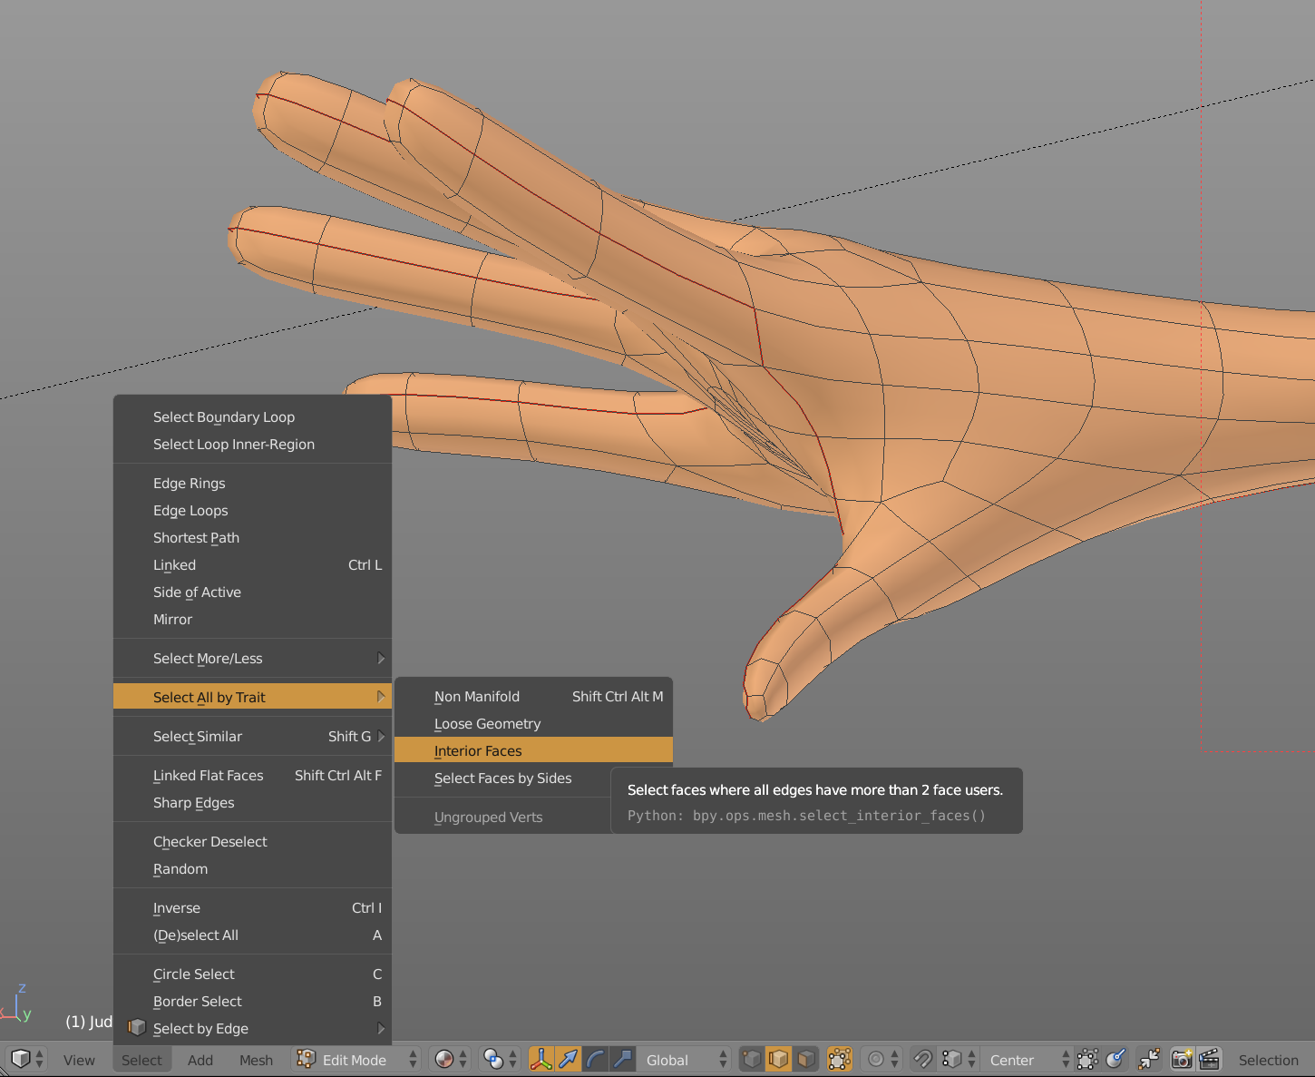Image resolution: width=1315 pixels, height=1077 pixels.
Task: Open proportional editing mode icon
Action: click(882, 1059)
